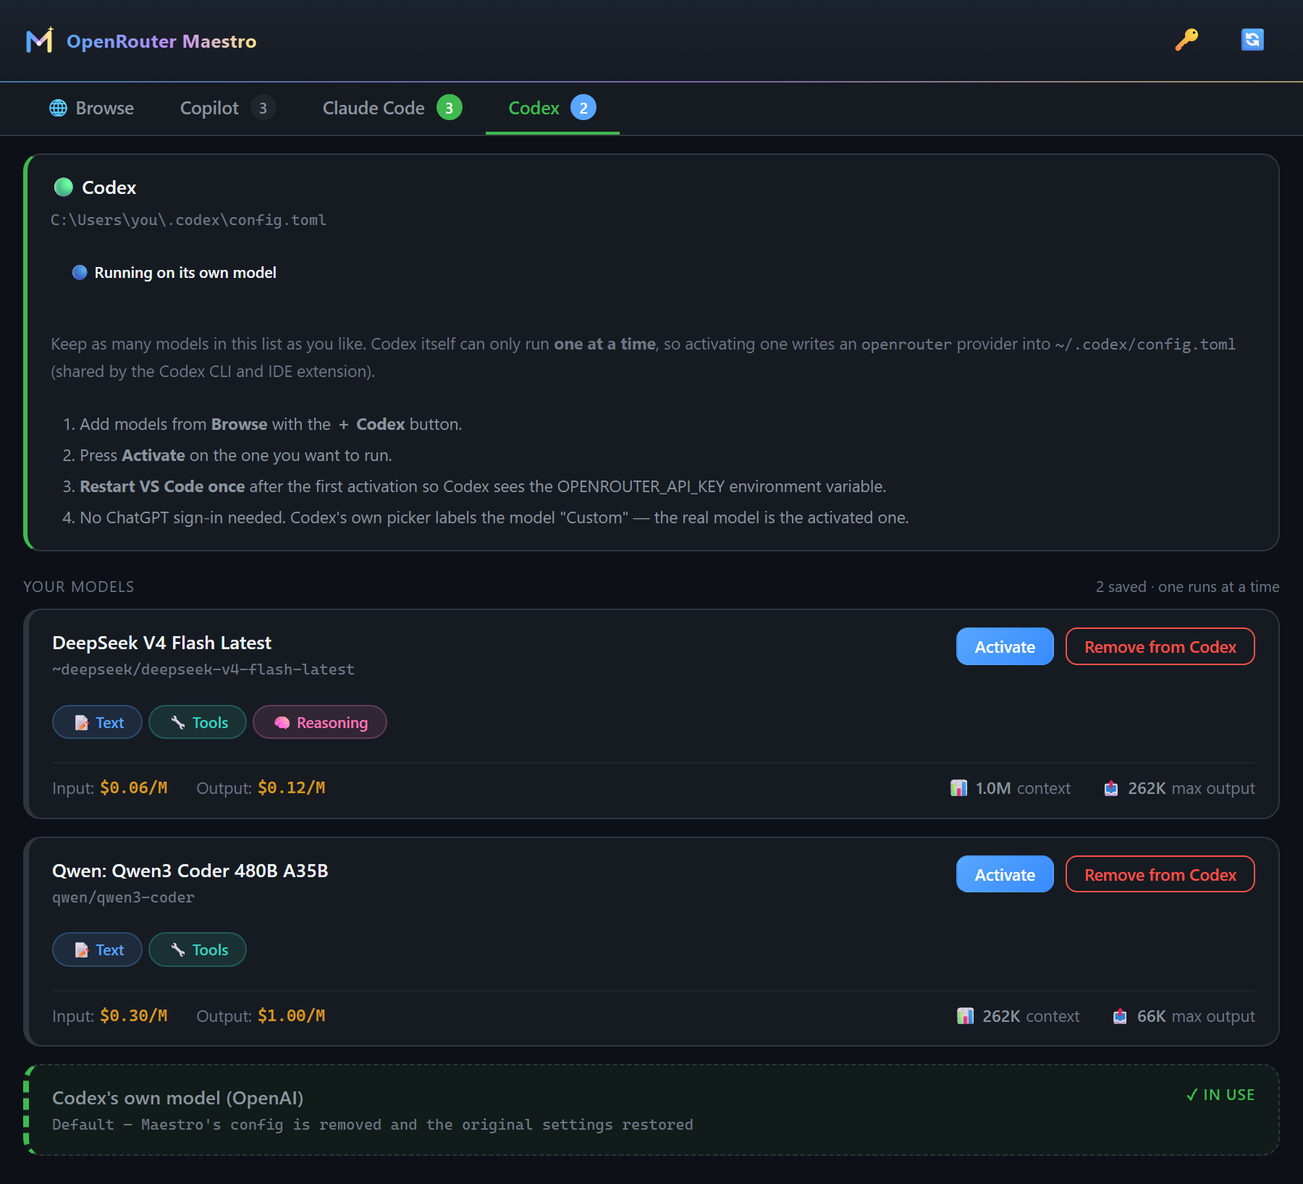Viewport: 1303px width, 1184px height.
Task: Remove Qwen3 Coder 480B from Codex
Action: click(x=1160, y=874)
